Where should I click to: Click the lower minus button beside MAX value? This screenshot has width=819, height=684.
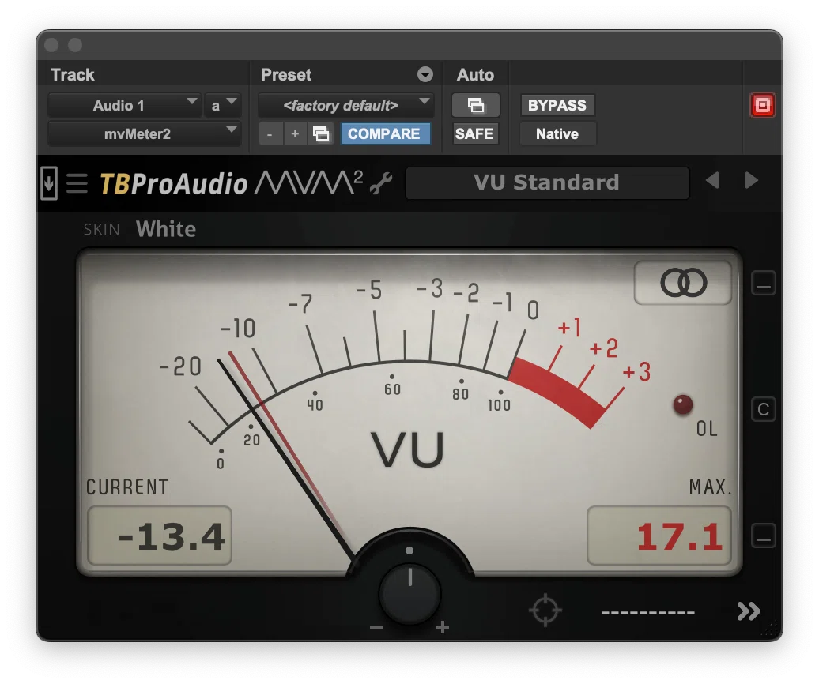[763, 536]
